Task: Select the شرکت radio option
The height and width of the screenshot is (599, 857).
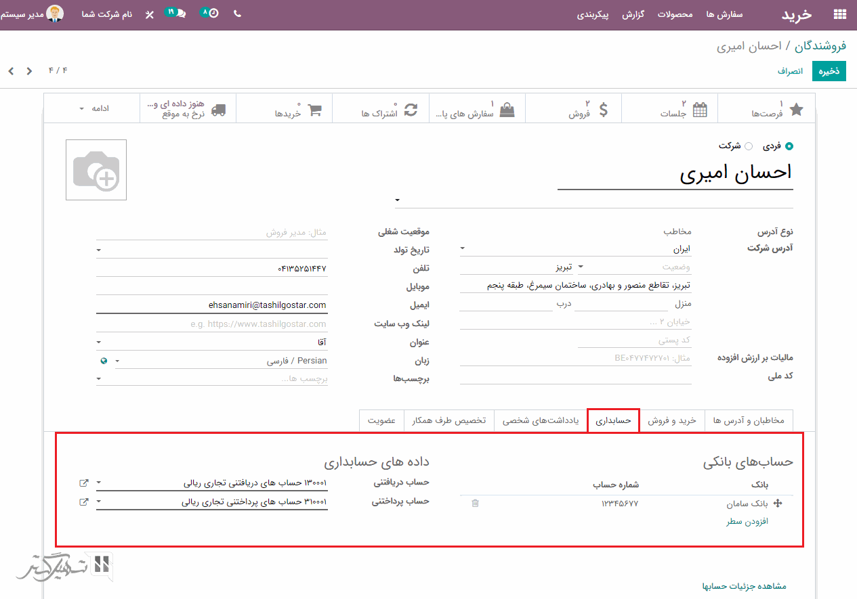Action: 749,146
